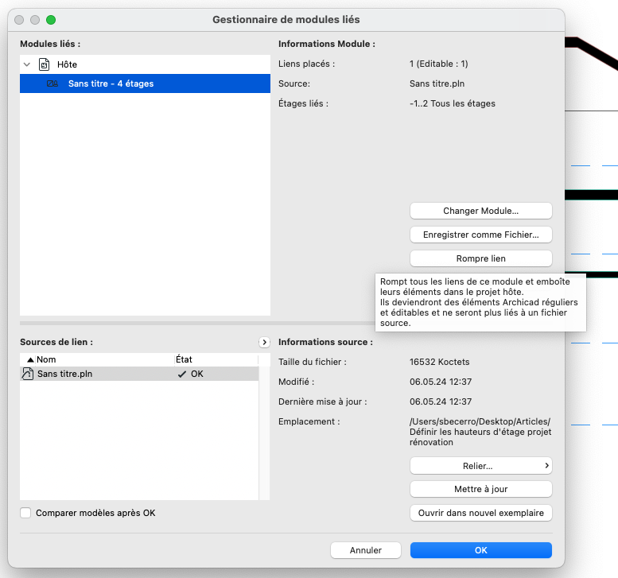Image resolution: width=618 pixels, height=578 pixels.
Task: Click the Changer Module... button
Action: (481, 211)
